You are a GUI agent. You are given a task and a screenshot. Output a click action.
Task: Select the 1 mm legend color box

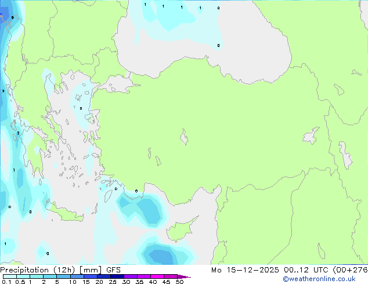point(37,276)
